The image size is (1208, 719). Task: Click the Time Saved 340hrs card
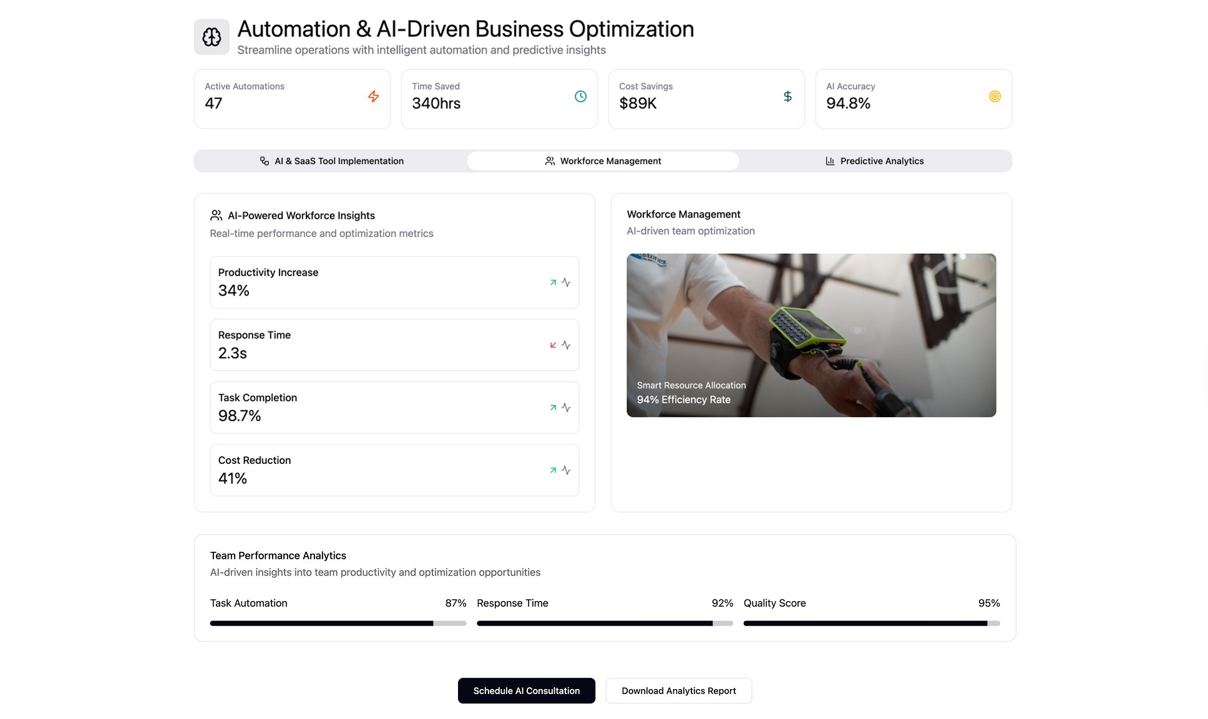499,99
